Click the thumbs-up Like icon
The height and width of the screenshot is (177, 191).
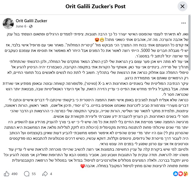coord(7,174)
